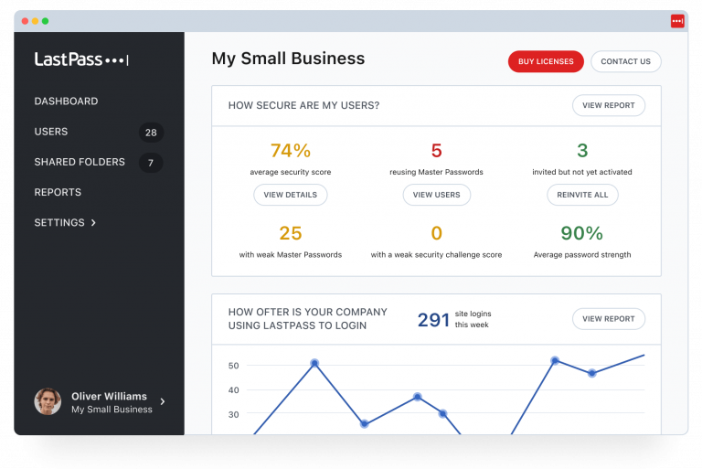This screenshot has height=469, width=702.
Task: Click the Users count badge showing 28
Action: tap(151, 133)
